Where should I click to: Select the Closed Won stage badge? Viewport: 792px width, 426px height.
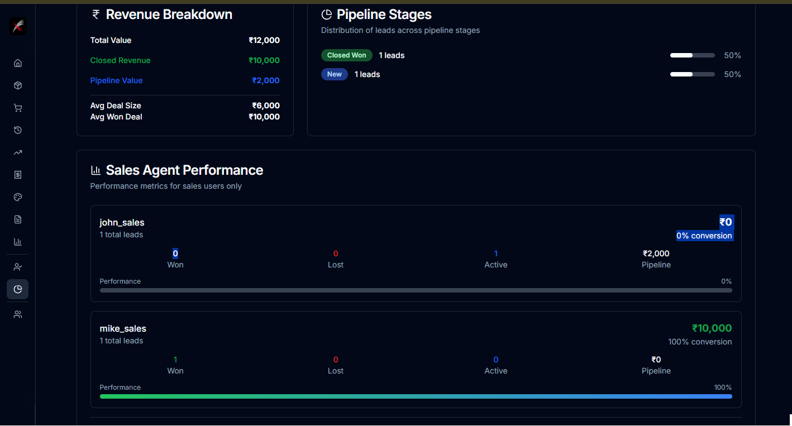[347, 55]
